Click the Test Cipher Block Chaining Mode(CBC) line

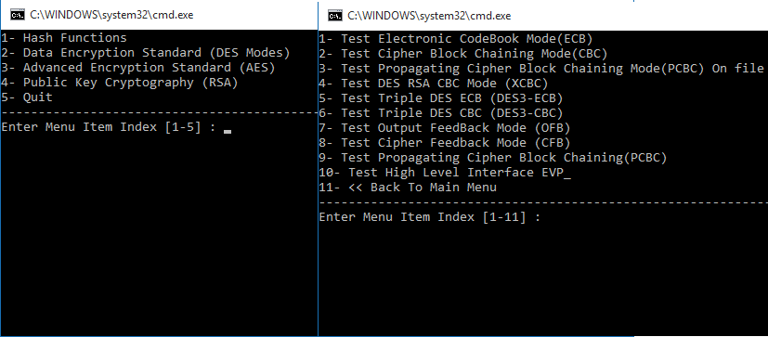click(463, 54)
